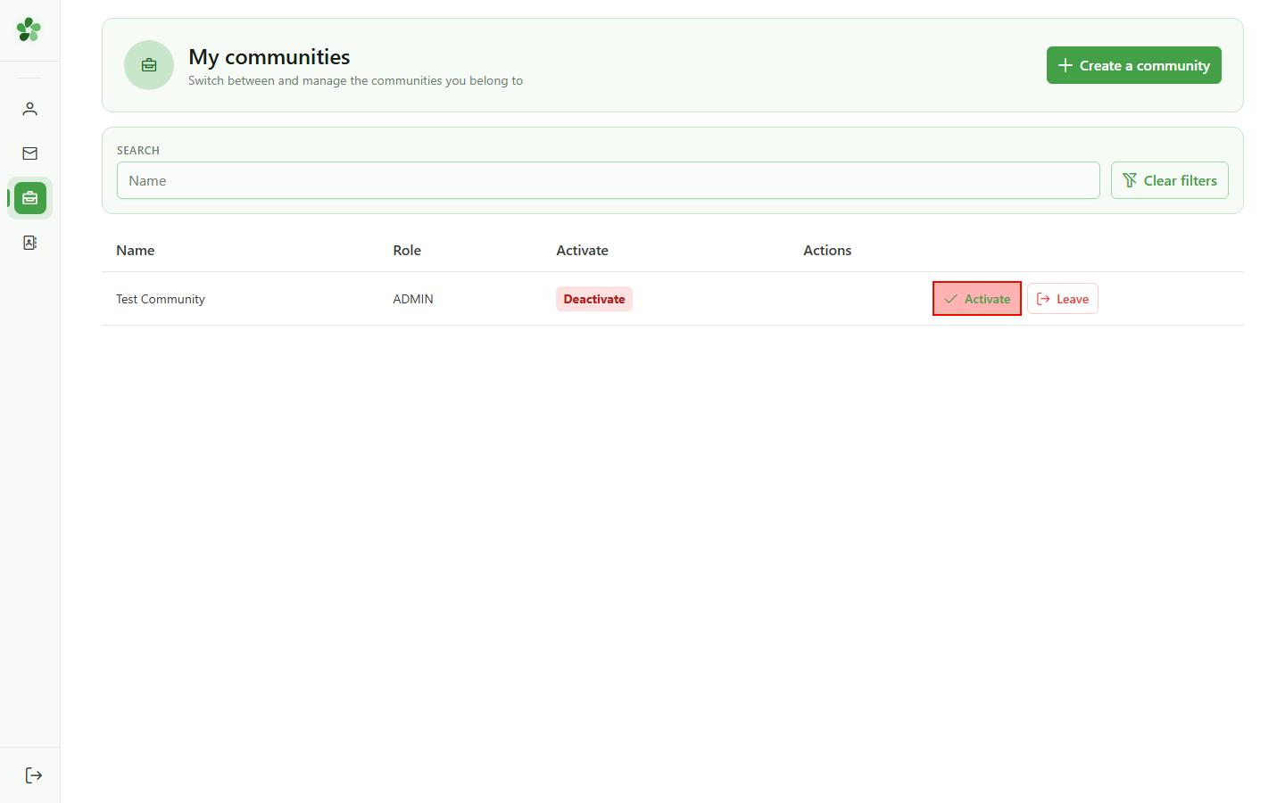
Task: Click the page subtitle about switching communities
Action: (355, 80)
